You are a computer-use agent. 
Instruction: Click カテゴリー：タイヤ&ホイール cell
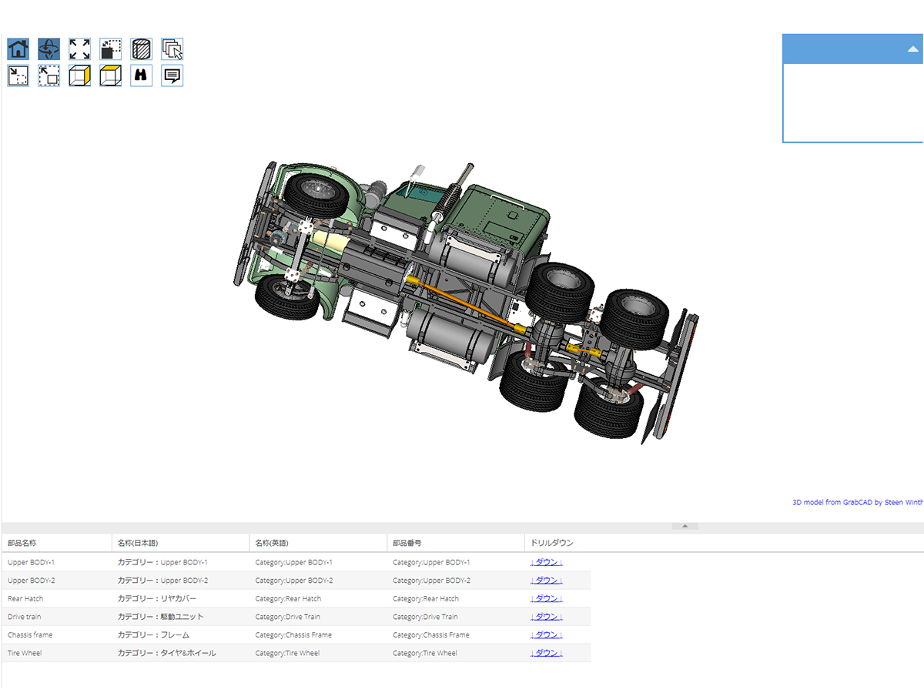click(x=181, y=653)
